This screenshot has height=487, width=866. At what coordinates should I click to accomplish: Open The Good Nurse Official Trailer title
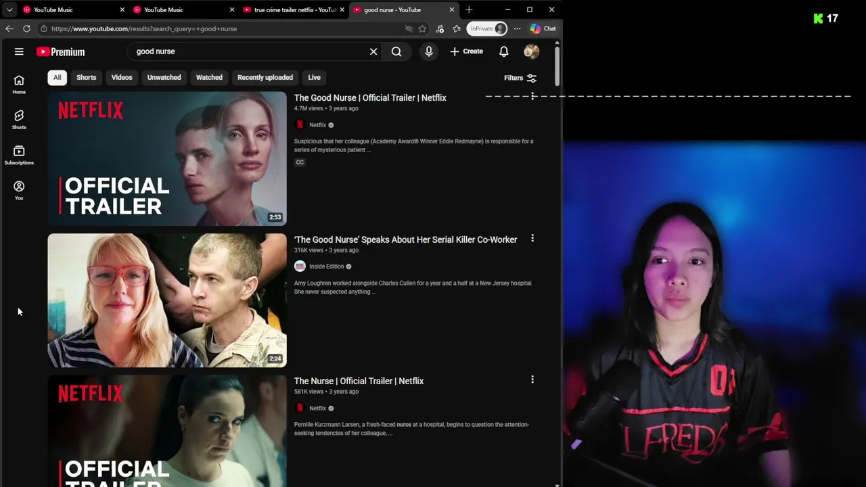tap(370, 97)
